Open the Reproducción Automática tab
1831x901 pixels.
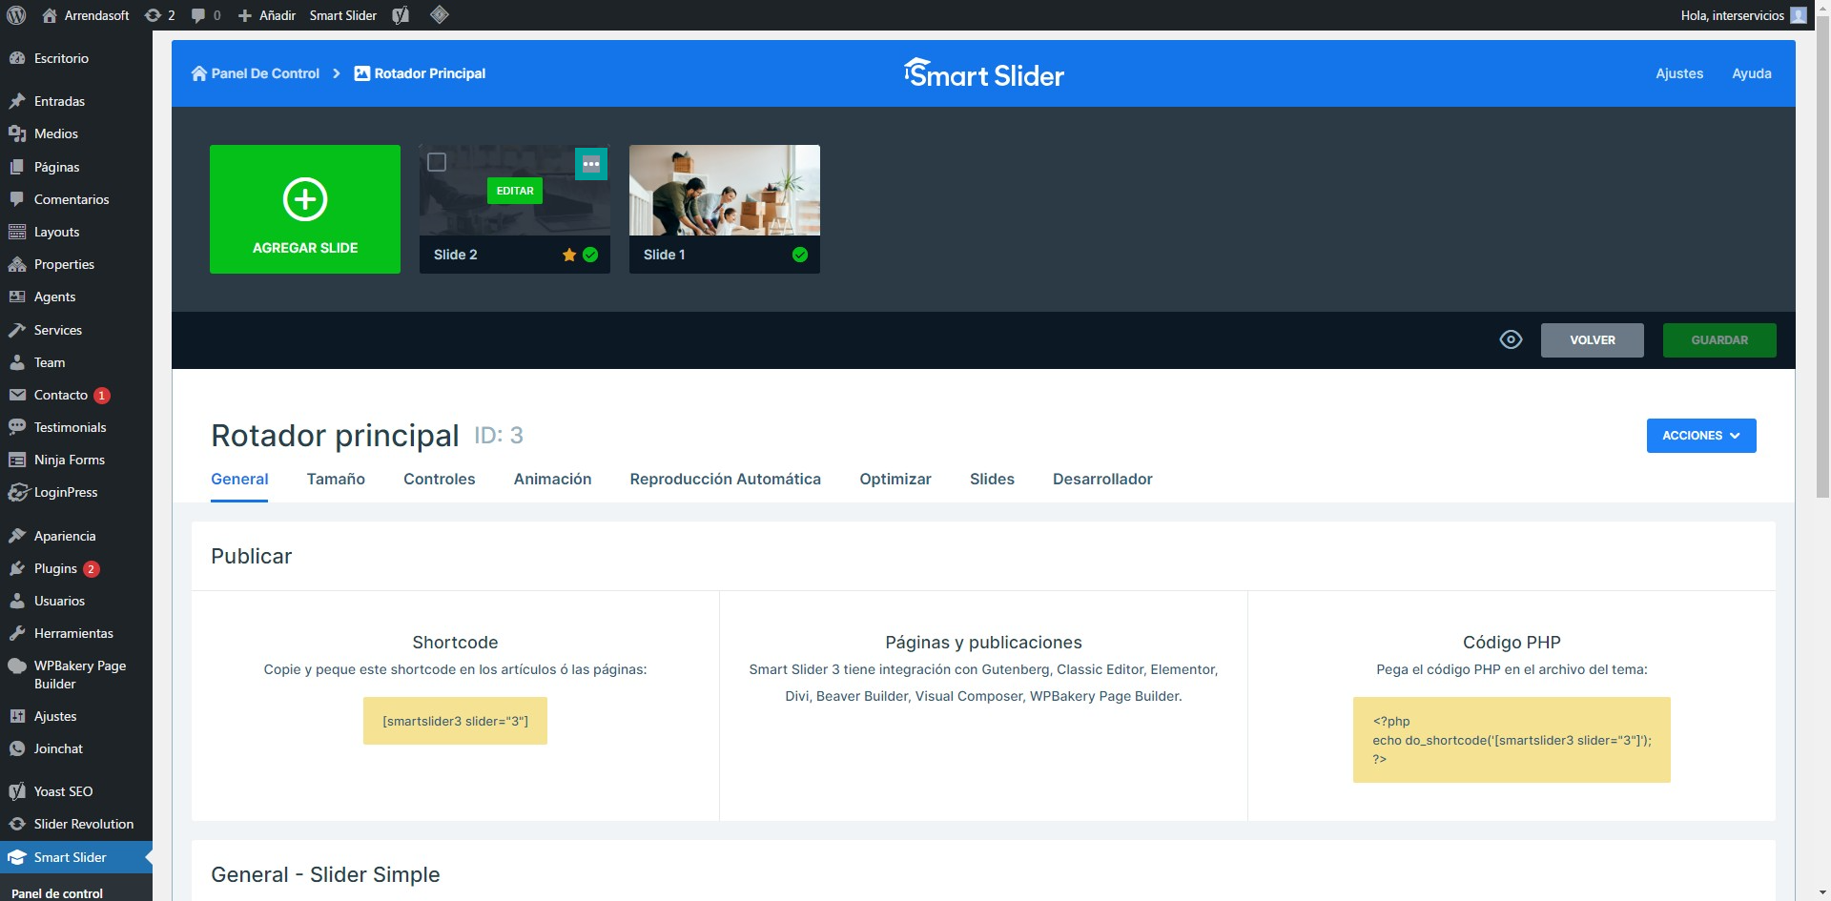coord(726,480)
